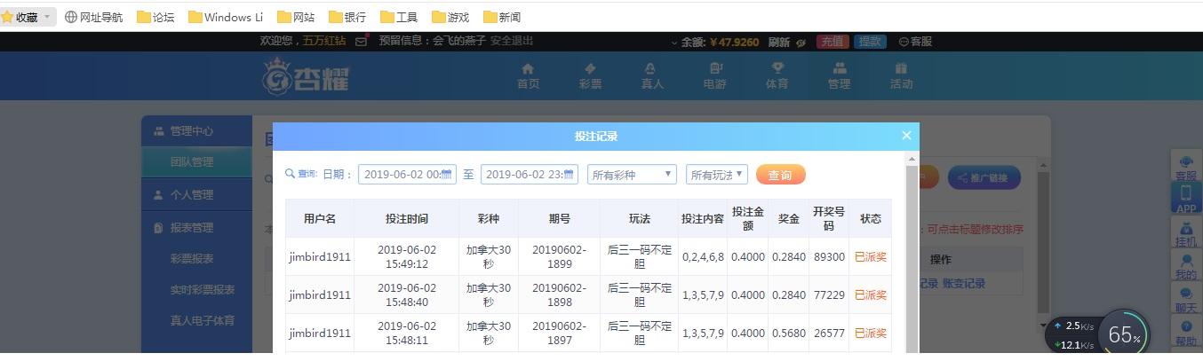Click issue number 20190602-1898
The width and height of the screenshot is (1203, 361).
pyautogui.click(x=560, y=295)
